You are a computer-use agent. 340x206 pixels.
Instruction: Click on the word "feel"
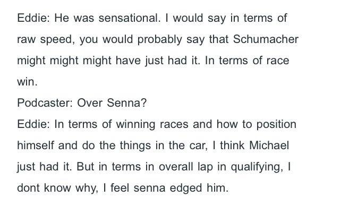point(120,188)
